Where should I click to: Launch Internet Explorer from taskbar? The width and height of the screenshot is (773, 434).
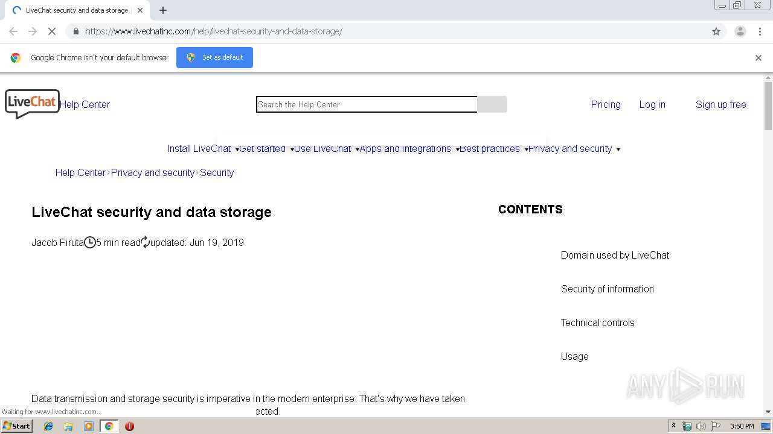pos(48,426)
